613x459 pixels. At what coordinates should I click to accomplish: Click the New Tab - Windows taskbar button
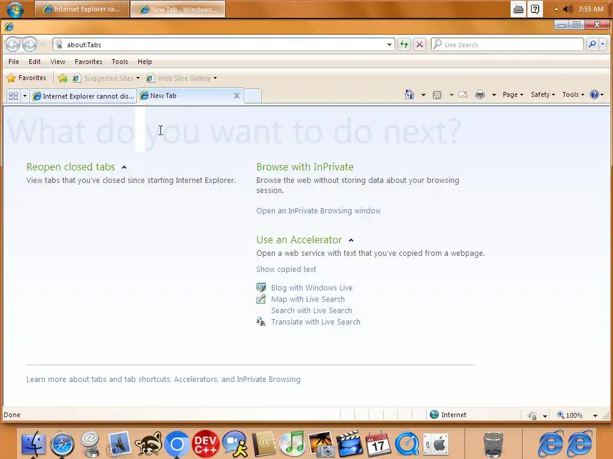click(178, 9)
